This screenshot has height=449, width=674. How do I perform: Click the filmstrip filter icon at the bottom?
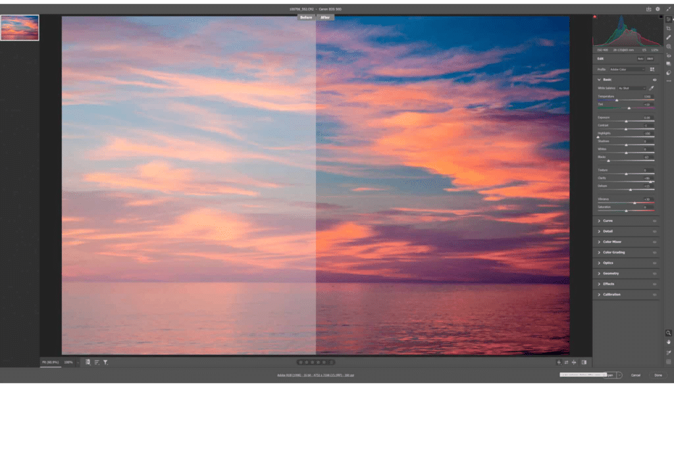pyautogui.click(x=105, y=362)
